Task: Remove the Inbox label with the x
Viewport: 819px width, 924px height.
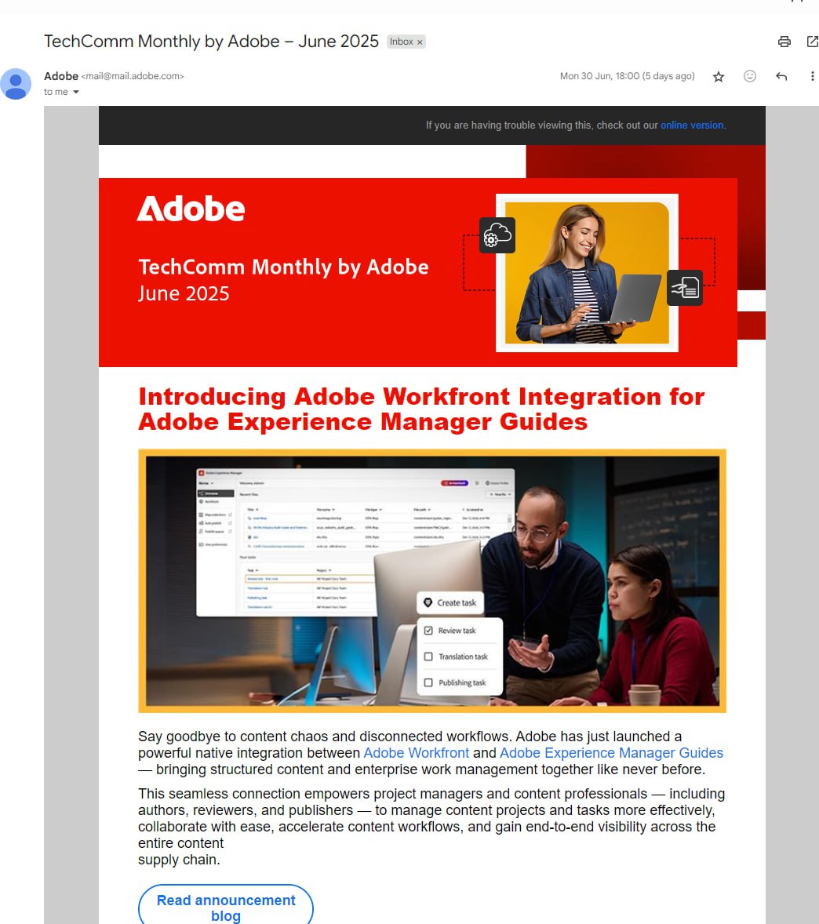Action: (x=420, y=42)
